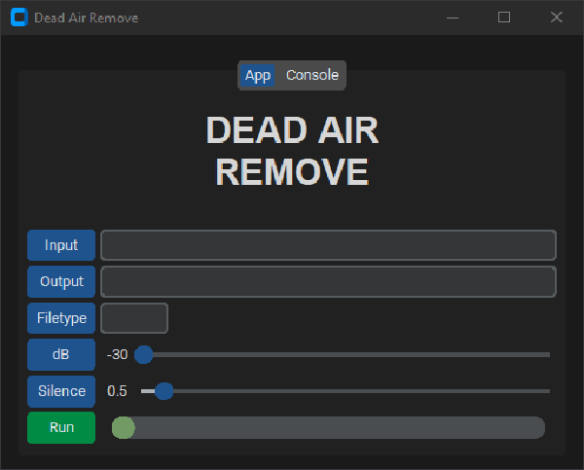
Task: Click the Filetype button
Action: pos(61,318)
